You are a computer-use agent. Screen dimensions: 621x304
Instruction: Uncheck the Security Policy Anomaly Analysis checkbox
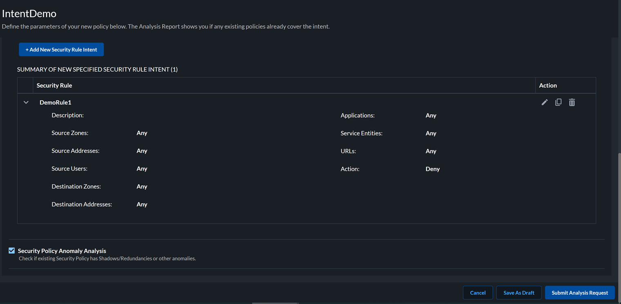[x=12, y=251]
